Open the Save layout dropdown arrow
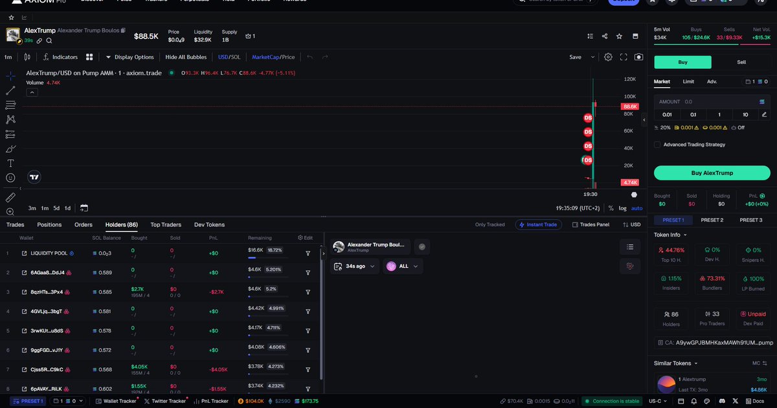Screen dimensions: 777x408 [x=592, y=57]
